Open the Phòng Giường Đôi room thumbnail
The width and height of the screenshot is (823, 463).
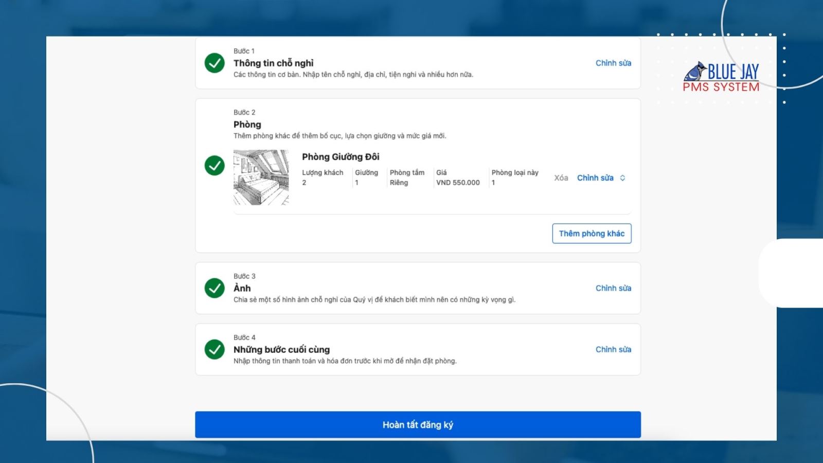(261, 177)
